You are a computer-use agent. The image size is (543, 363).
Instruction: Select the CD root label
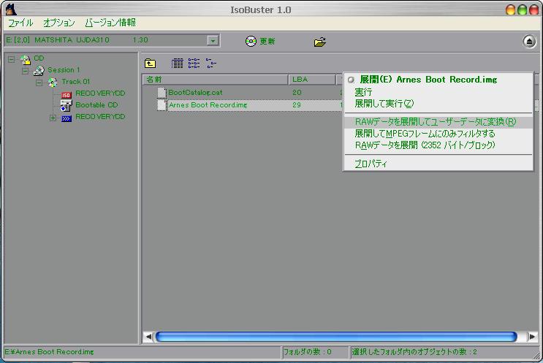(x=39, y=58)
